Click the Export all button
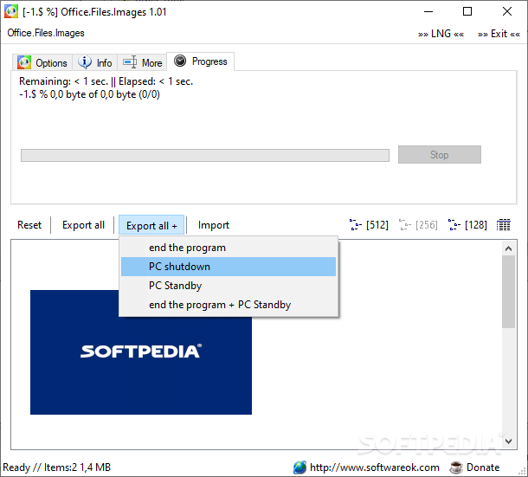The height and width of the screenshot is (477, 528). click(x=83, y=225)
